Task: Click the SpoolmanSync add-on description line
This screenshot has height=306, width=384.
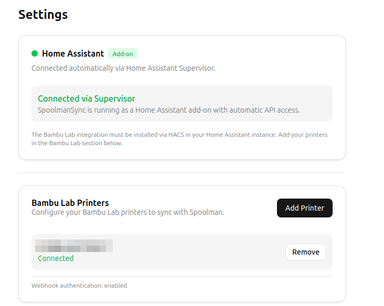Action: point(169,110)
